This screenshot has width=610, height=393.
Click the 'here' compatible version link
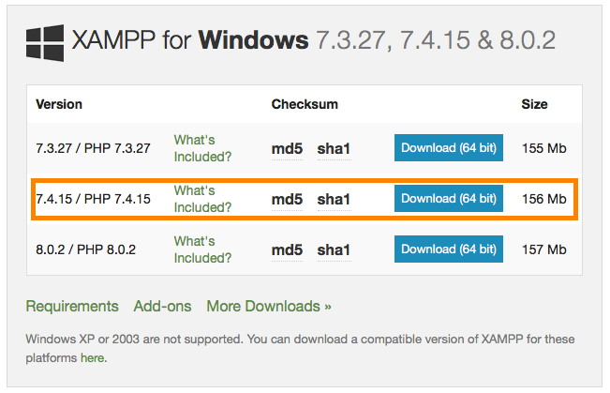(x=92, y=358)
